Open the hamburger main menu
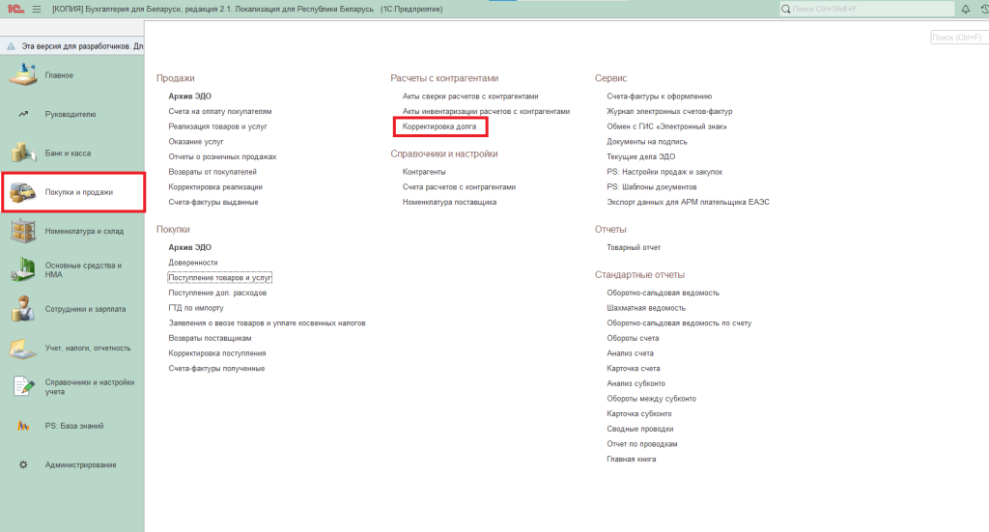Image resolution: width=989 pixels, height=532 pixels. (x=37, y=9)
